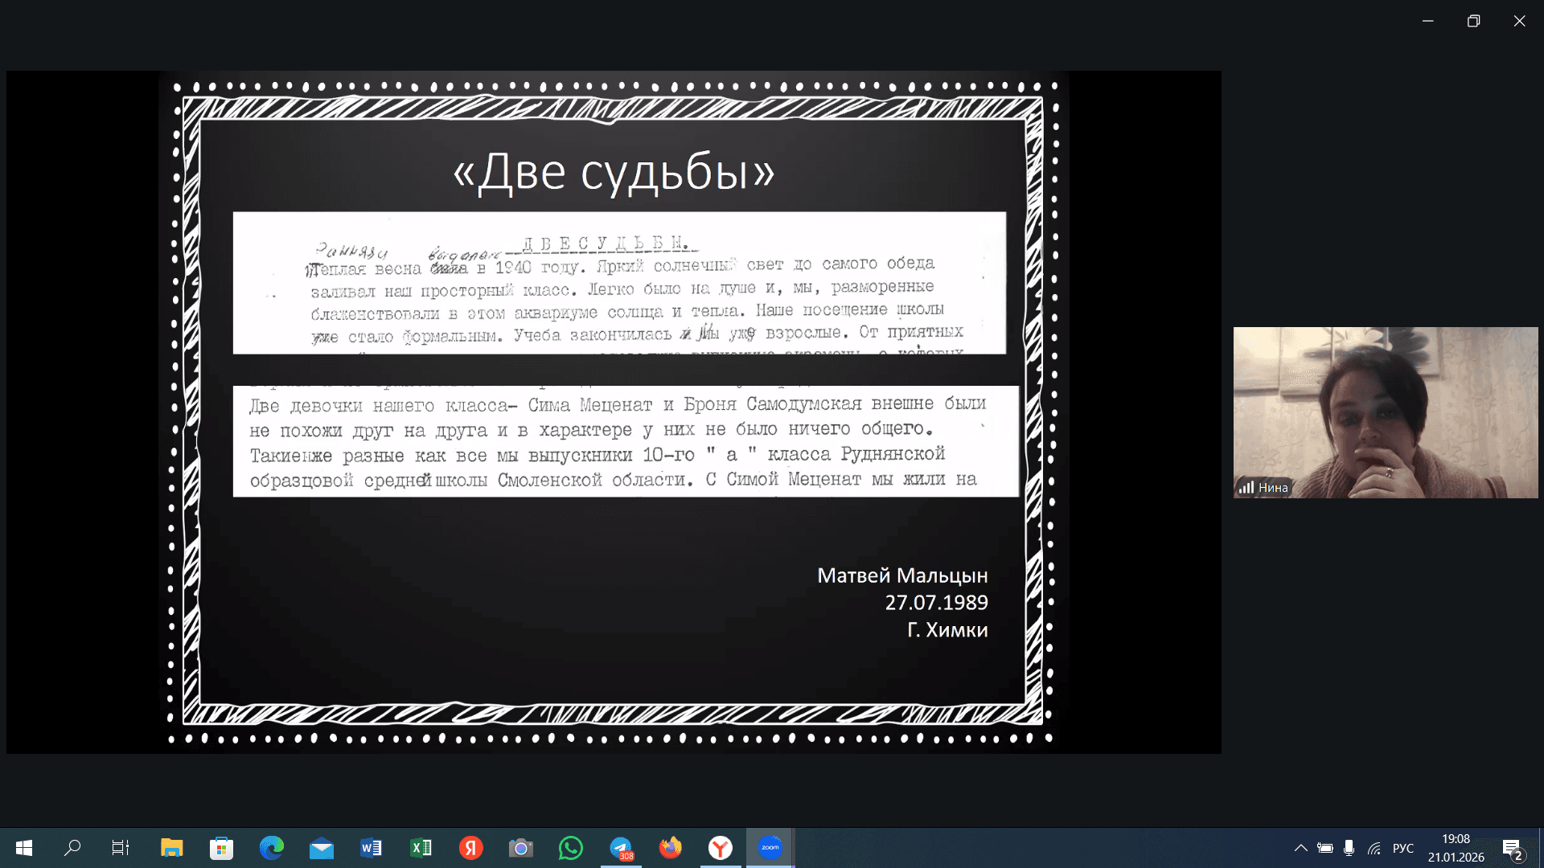Show hidden tray icons chevron
The width and height of the screenshot is (1544, 868).
point(1300,848)
